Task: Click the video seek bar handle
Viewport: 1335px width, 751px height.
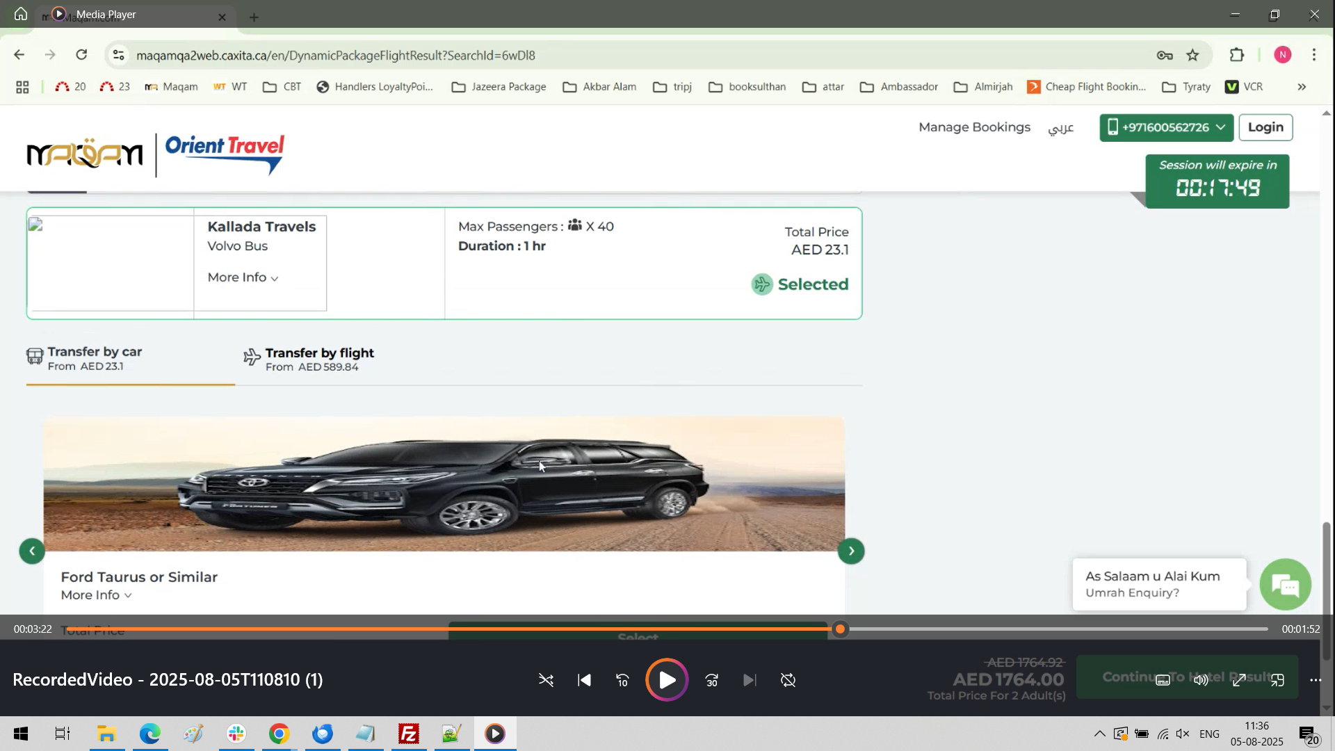Action: click(x=840, y=629)
